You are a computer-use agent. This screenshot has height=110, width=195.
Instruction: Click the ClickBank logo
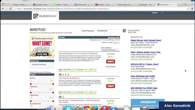click(x=45, y=16)
